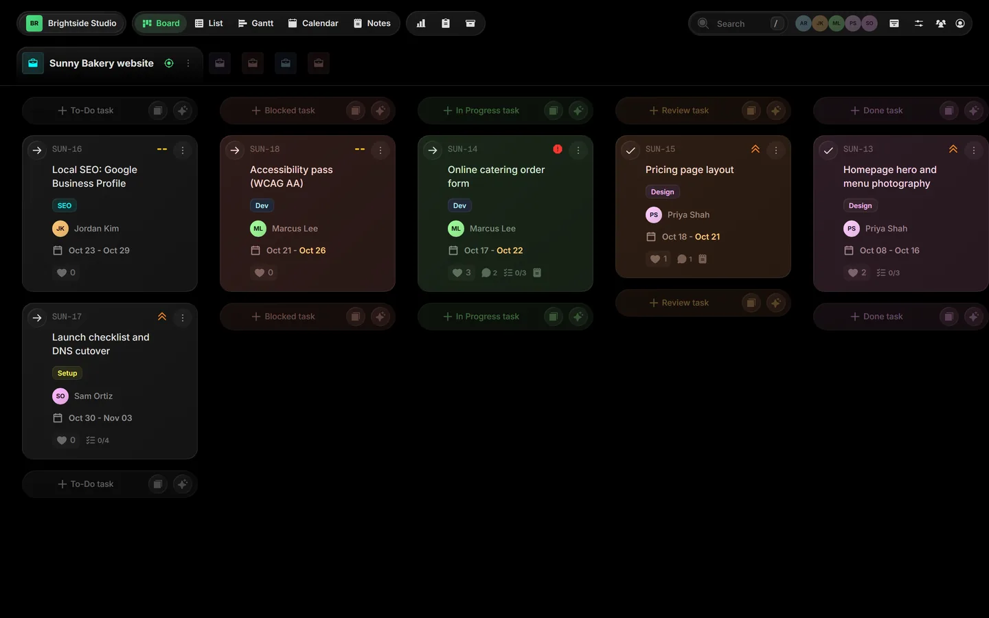Viewport: 989px width, 618px height.
Task: Select the first dimmed briefcase project icon
Action: click(220, 63)
